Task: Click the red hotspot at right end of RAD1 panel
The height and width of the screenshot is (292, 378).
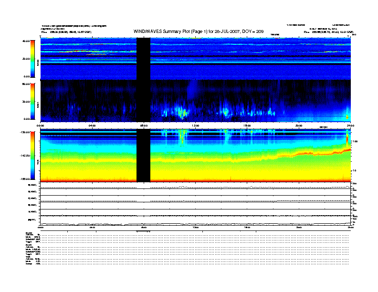Action: coord(347,117)
